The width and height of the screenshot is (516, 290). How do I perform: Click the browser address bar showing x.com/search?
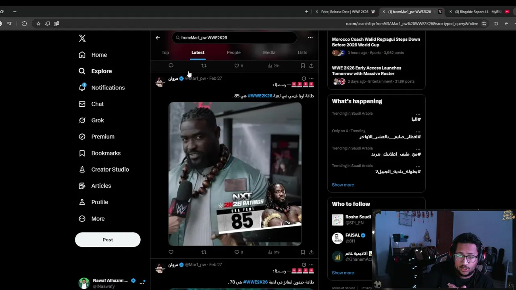tap(411, 24)
